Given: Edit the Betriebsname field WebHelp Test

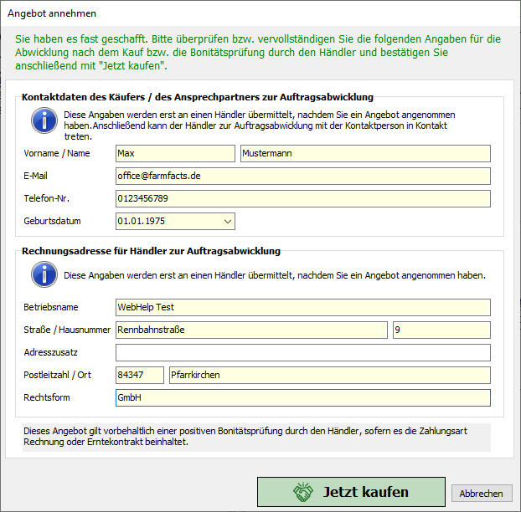Looking at the screenshot, I should coord(302,307).
